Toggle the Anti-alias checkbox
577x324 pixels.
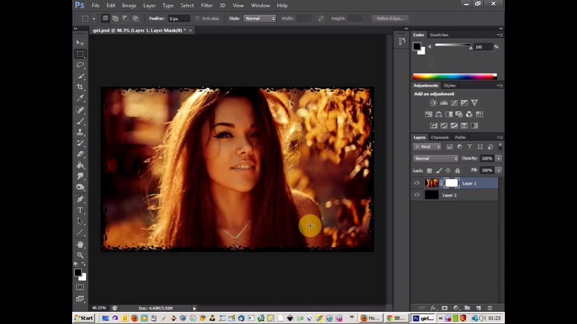coord(197,18)
